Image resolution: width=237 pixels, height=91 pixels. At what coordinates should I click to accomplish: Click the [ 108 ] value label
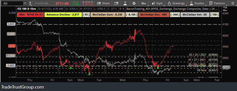tap(214, 15)
